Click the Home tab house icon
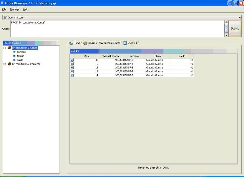Image resolution: width=244 pixels, height=177 pixels. 71,43
